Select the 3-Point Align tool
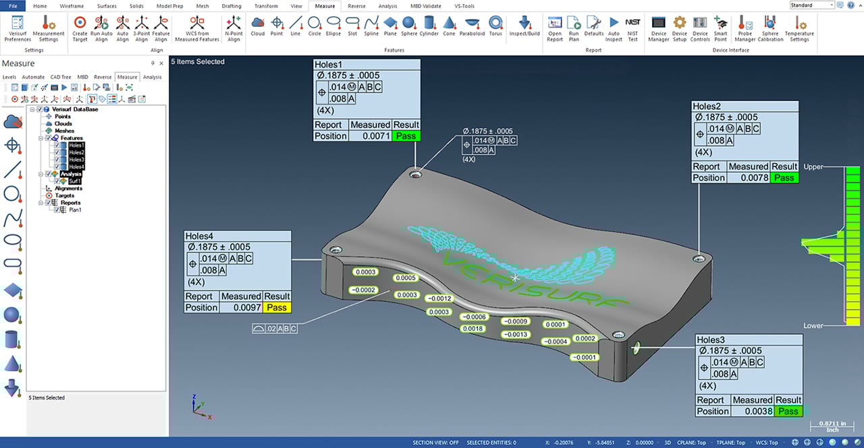Image resolution: width=864 pixels, height=448 pixels. [x=141, y=29]
